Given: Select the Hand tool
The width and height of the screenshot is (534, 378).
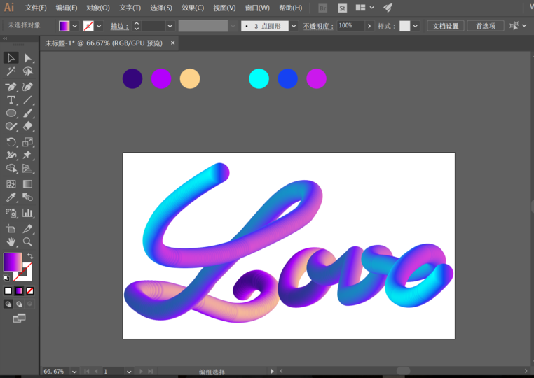Looking at the screenshot, I should click(11, 241).
